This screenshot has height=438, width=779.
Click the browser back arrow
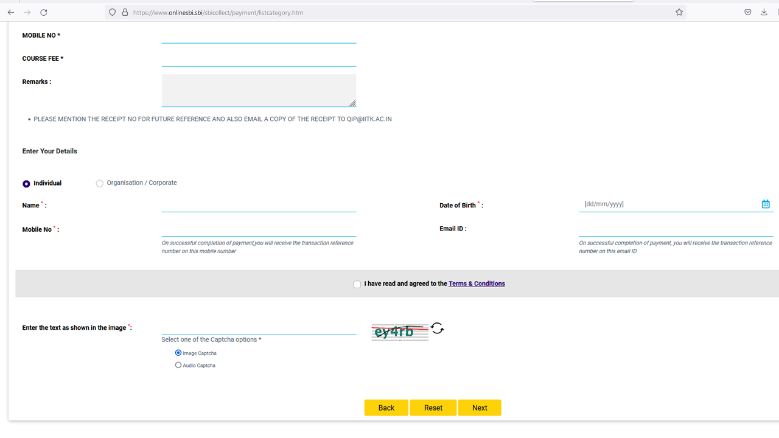(11, 12)
